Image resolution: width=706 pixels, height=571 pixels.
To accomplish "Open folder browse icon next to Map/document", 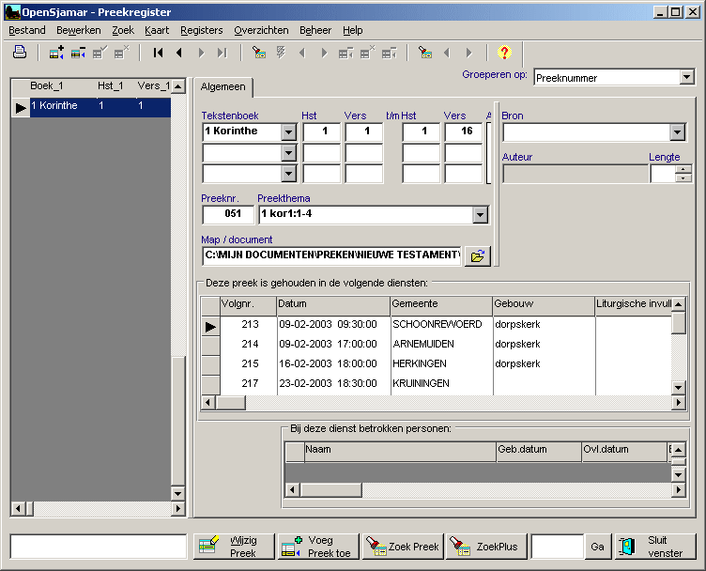I will pos(478,255).
